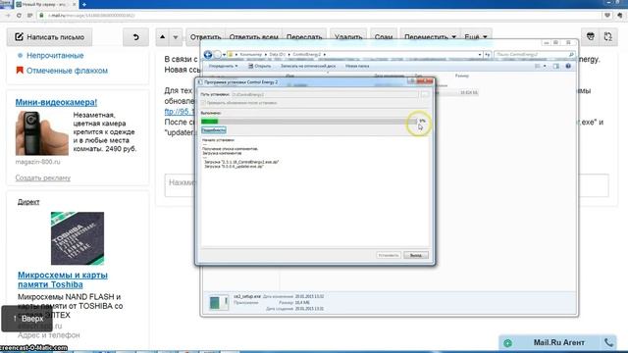Click the phone icon in Mail.Ru Агент bar

click(608, 342)
